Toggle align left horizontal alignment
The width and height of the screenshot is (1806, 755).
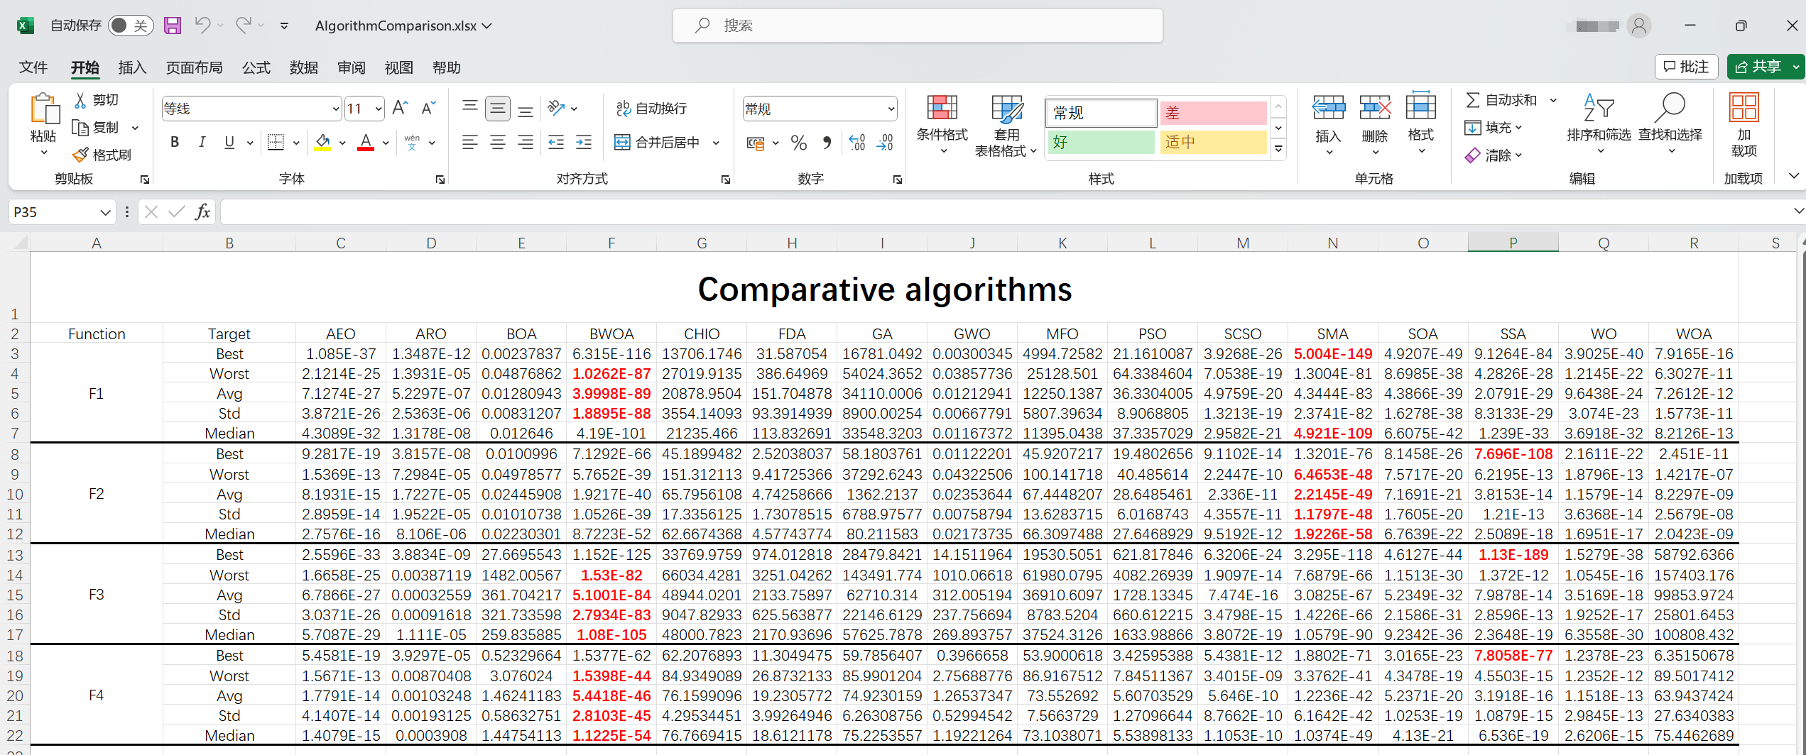(x=470, y=143)
